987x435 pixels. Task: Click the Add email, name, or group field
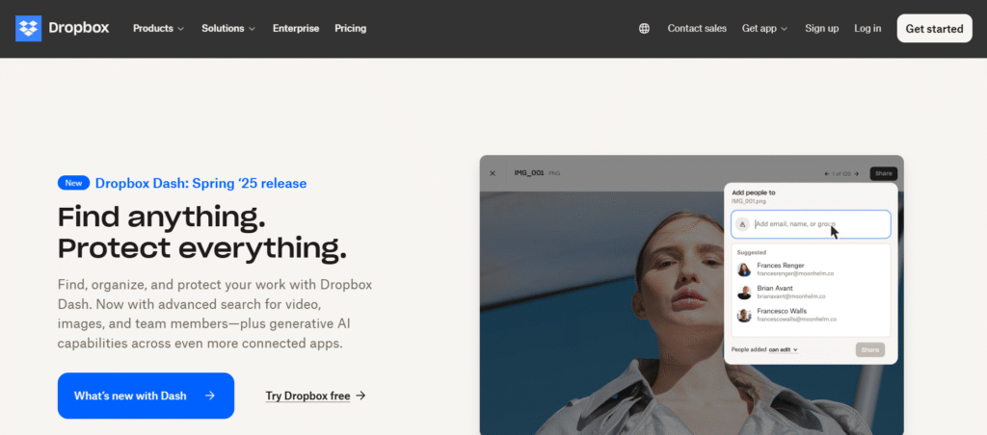pyautogui.click(x=811, y=224)
